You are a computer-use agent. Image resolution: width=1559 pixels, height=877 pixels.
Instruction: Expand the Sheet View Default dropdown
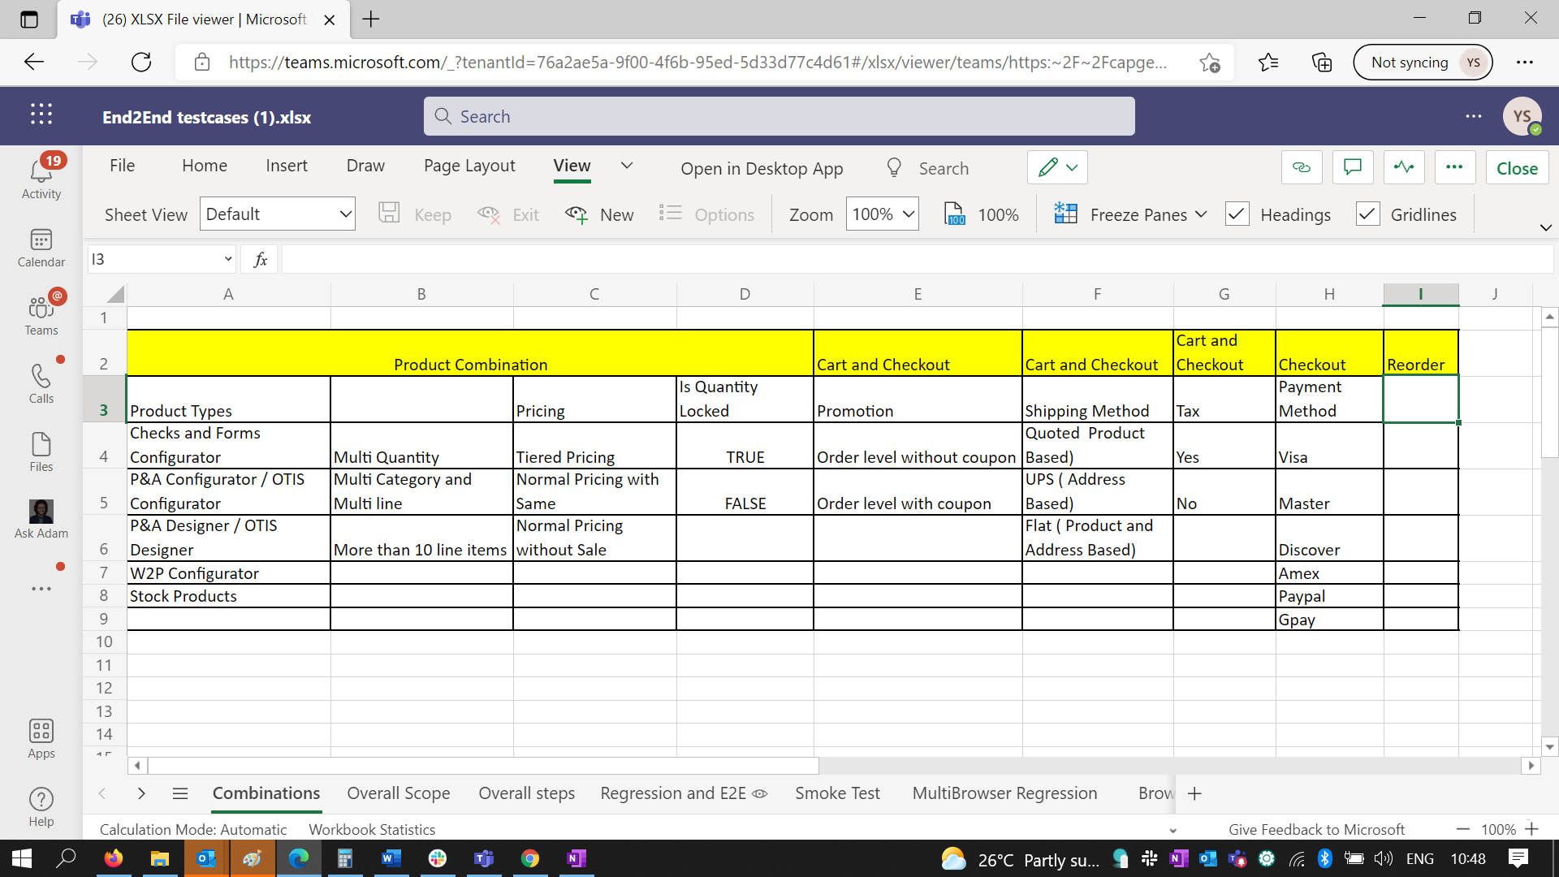click(x=277, y=214)
